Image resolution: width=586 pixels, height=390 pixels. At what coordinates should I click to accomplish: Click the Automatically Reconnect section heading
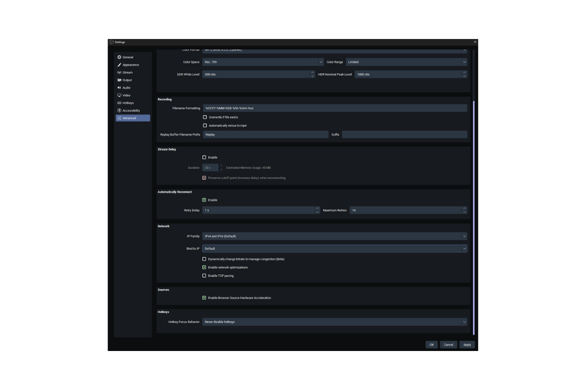click(x=175, y=192)
